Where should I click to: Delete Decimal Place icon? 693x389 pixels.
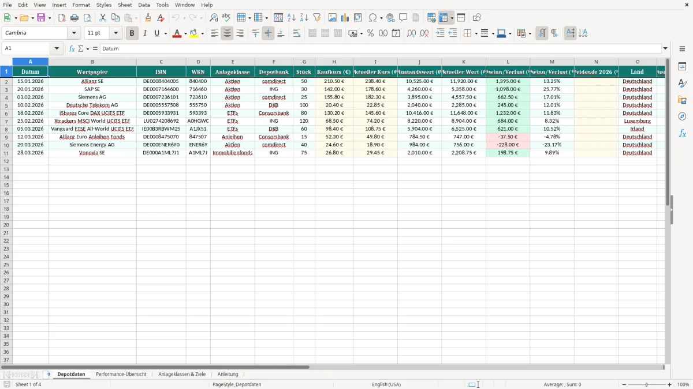click(424, 33)
